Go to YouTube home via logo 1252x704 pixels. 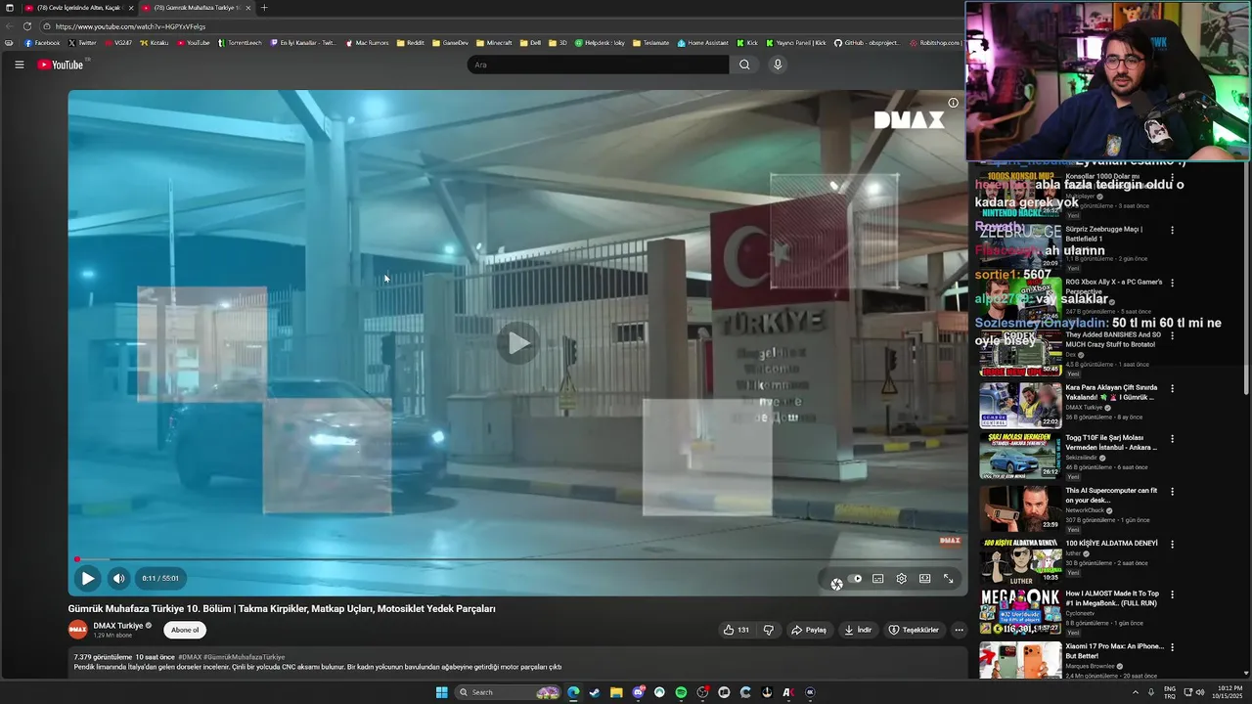coord(61,65)
